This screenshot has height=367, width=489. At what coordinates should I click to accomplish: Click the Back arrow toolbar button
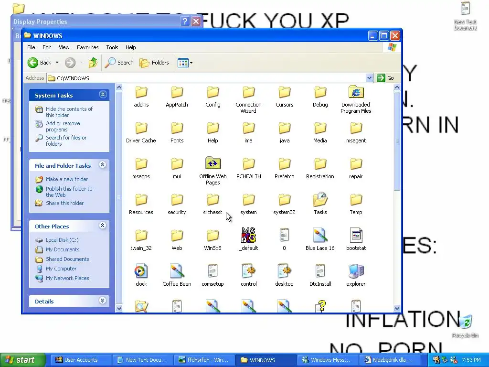tap(39, 63)
